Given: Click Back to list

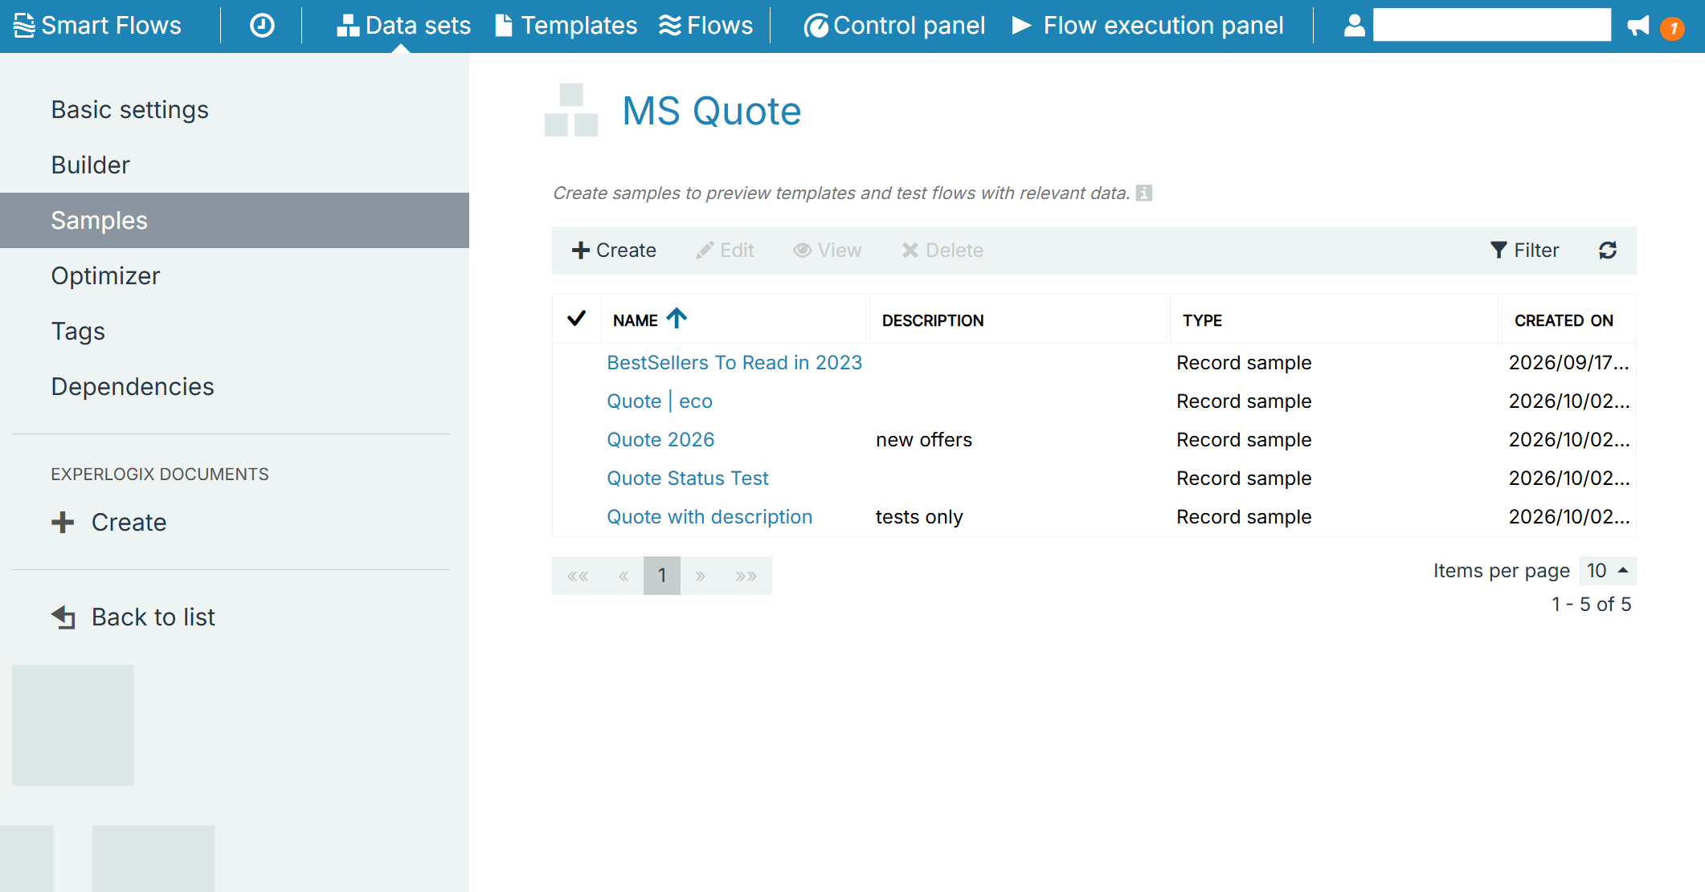Looking at the screenshot, I should tap(133, 617).
